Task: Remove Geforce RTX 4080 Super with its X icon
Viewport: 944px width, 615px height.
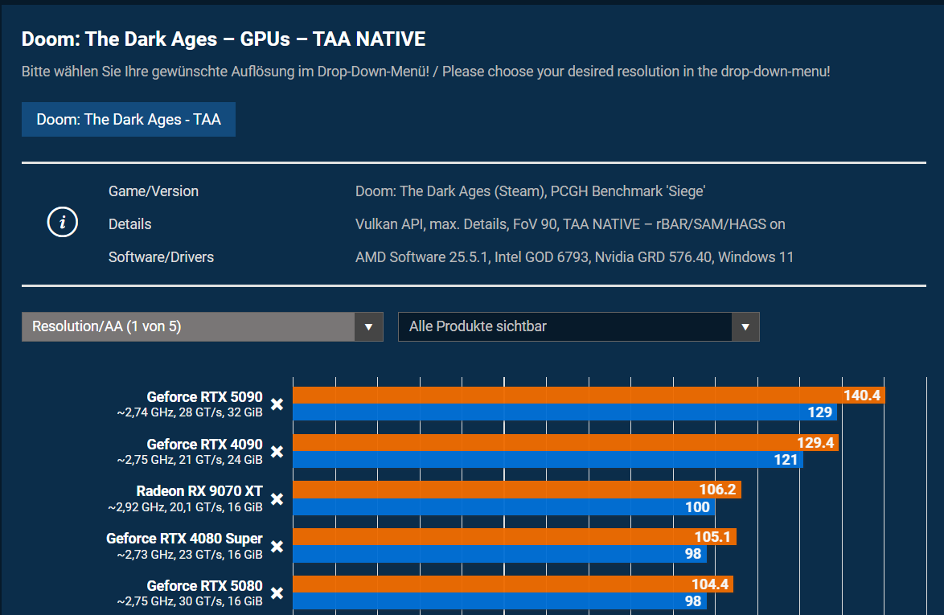Action: (277, 547)
